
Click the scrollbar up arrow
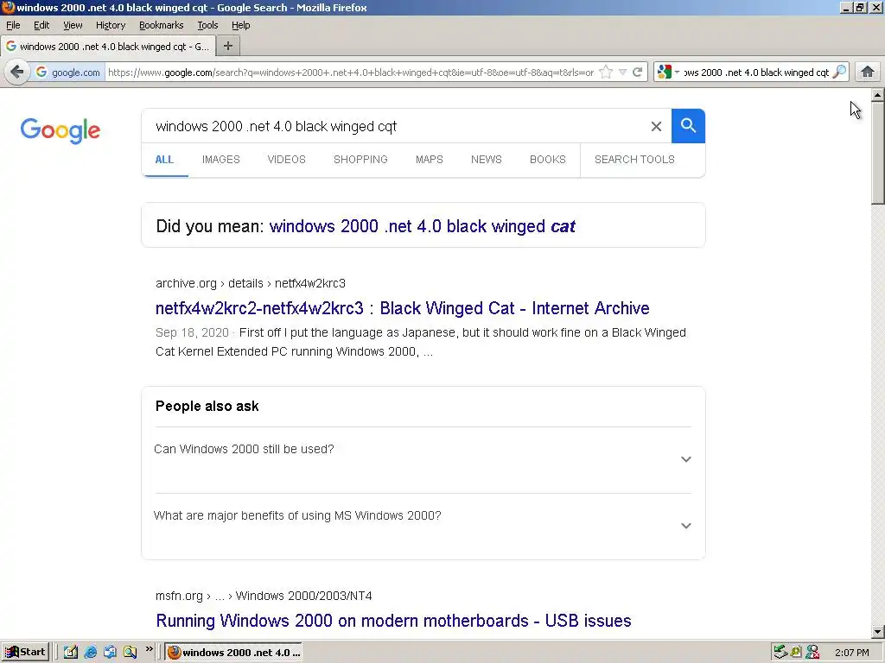pyautogui.click(x=877, y=95)
